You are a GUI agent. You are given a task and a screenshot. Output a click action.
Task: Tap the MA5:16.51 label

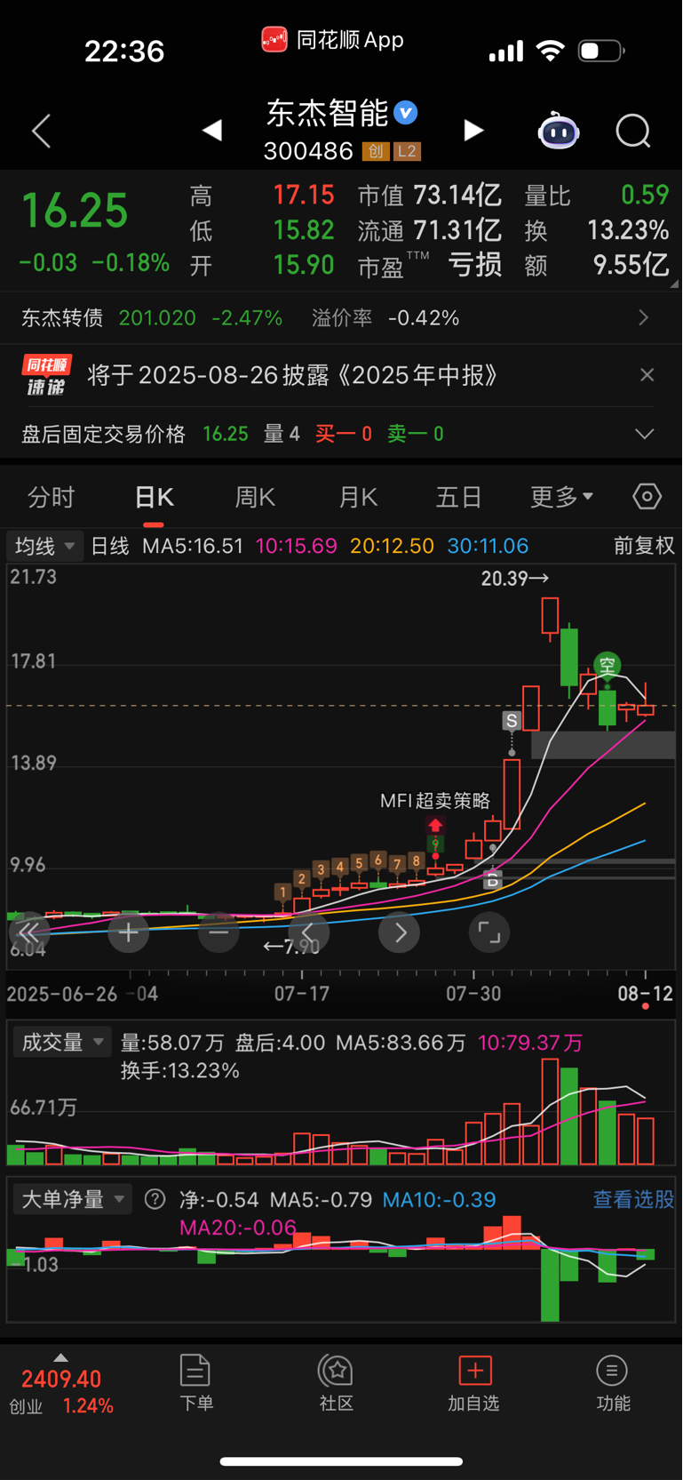pos(193,546)
